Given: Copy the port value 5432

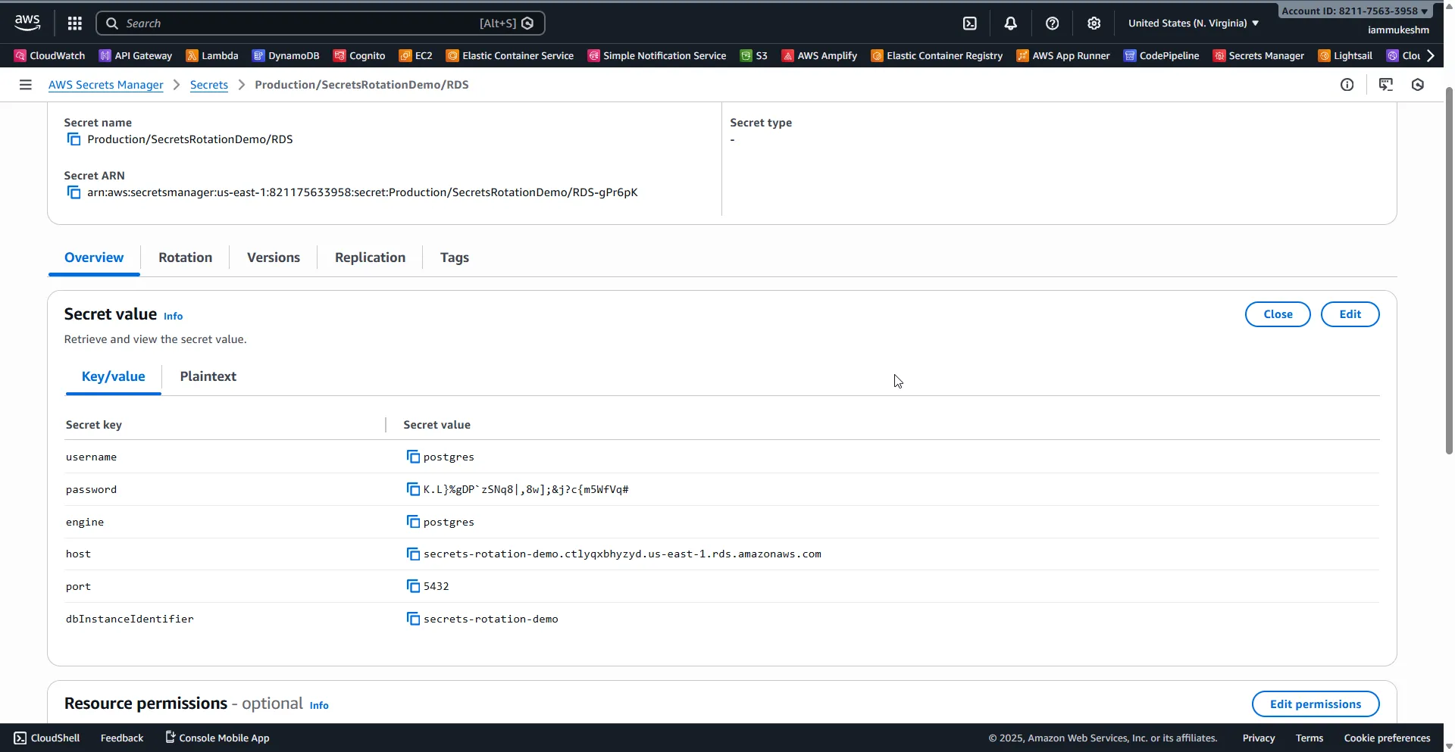Looking at the screenshot, I should coord(413,586).
